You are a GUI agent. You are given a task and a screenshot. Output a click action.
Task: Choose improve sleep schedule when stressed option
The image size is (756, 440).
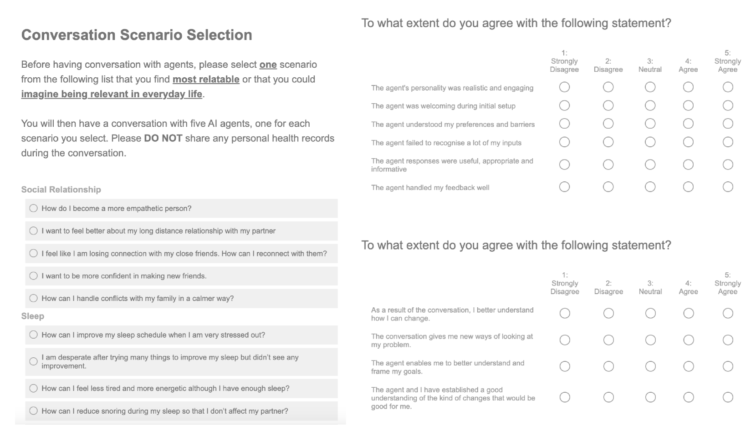33,335
